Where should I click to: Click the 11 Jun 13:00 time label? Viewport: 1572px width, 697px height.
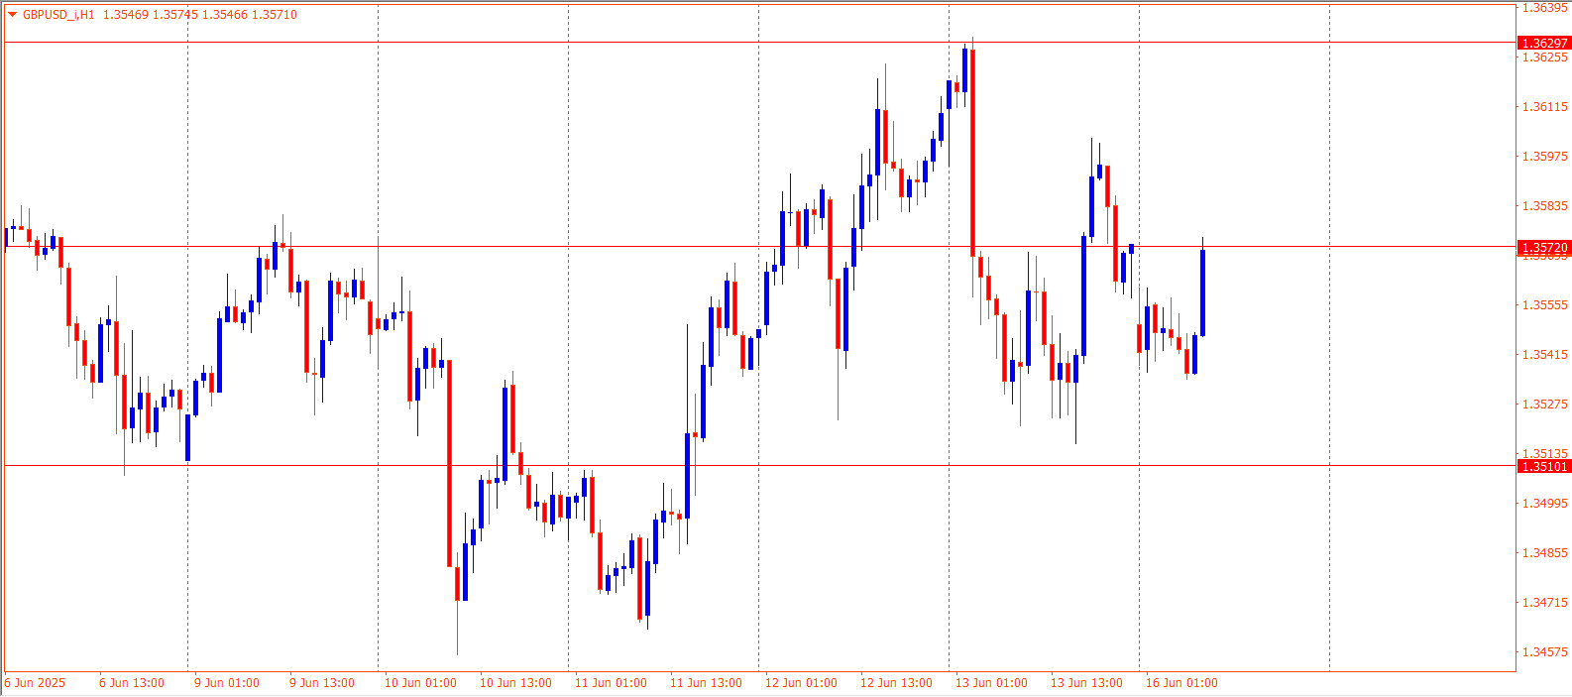pyautogui.click(x=706, y=683)
